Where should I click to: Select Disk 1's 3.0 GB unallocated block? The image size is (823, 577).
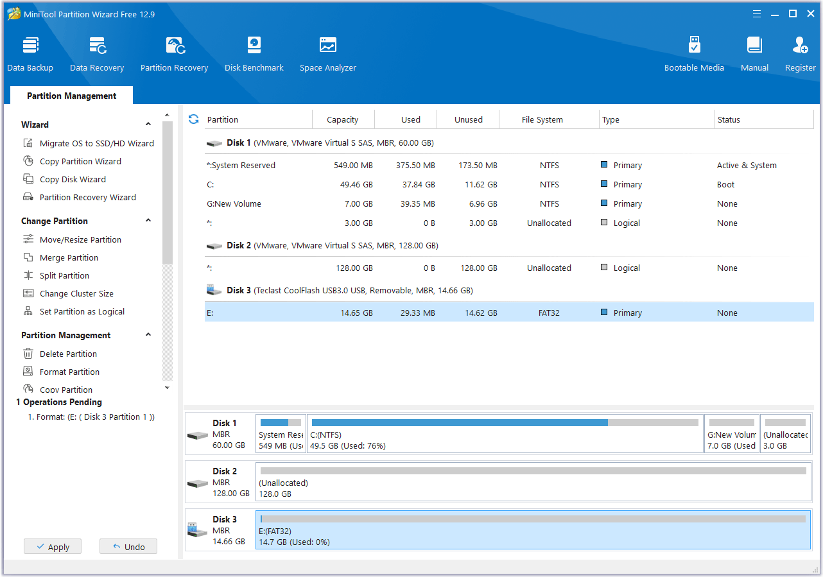[x=786, y=433]
